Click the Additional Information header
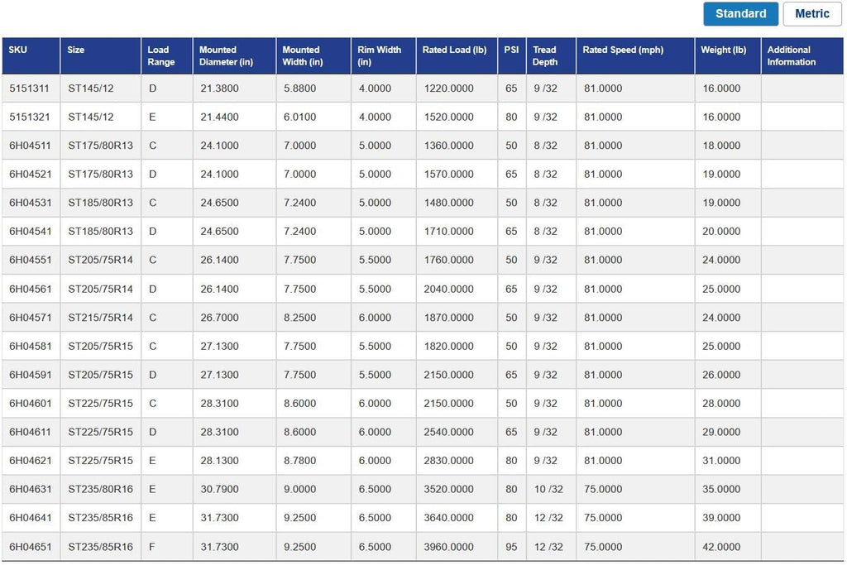The height and width of the screenshot is (565, 847). (802, 55)
